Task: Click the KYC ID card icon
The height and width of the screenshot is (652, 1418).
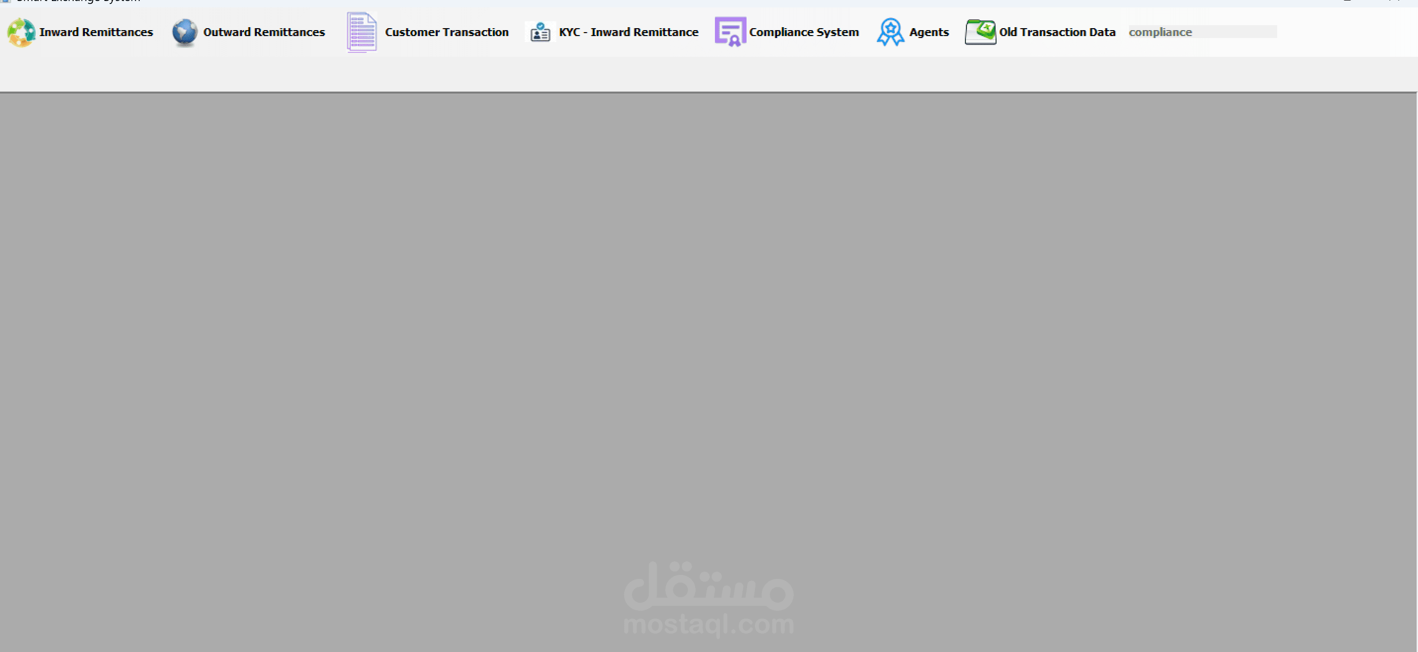Action: [540, 33]
